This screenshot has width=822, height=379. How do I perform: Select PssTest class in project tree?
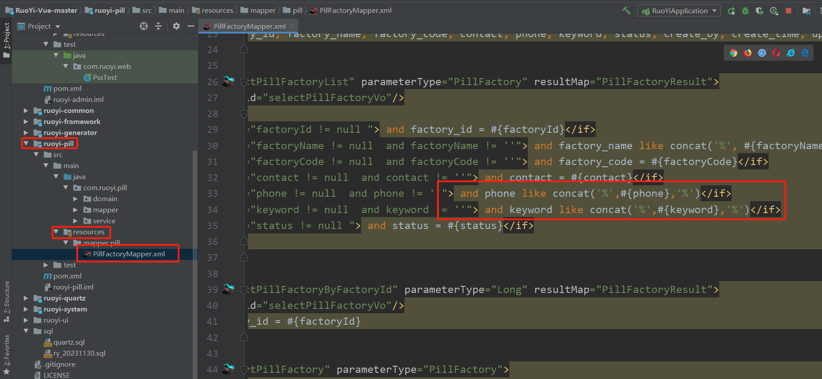[100, 77]
